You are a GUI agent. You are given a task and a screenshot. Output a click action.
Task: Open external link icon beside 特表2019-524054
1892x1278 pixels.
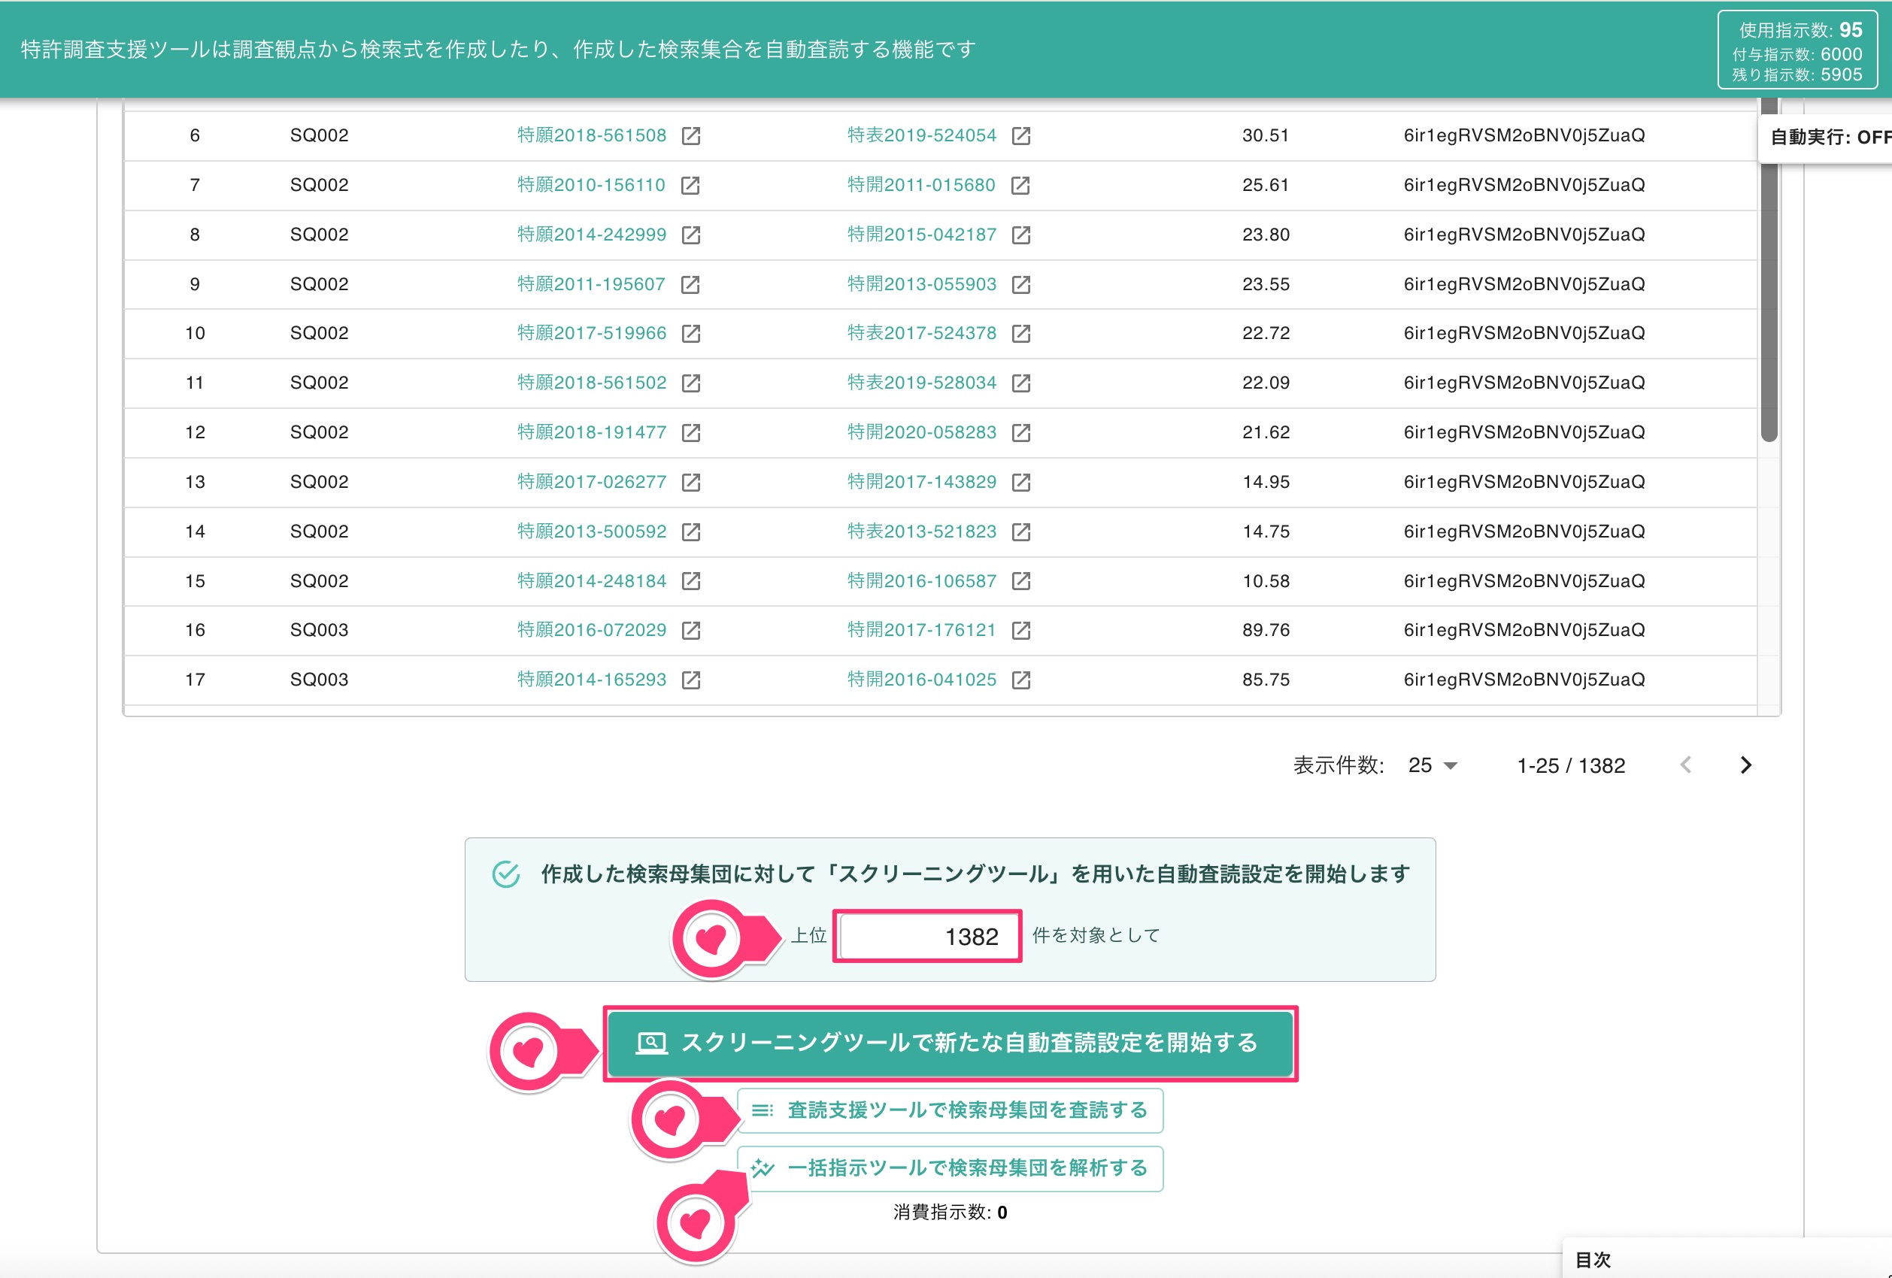point(1021,136)
